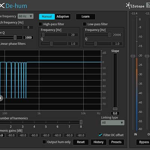Click the sixth harmonic gain field
The height and width of the screenshot is (150, 150).
pos(58,135)
